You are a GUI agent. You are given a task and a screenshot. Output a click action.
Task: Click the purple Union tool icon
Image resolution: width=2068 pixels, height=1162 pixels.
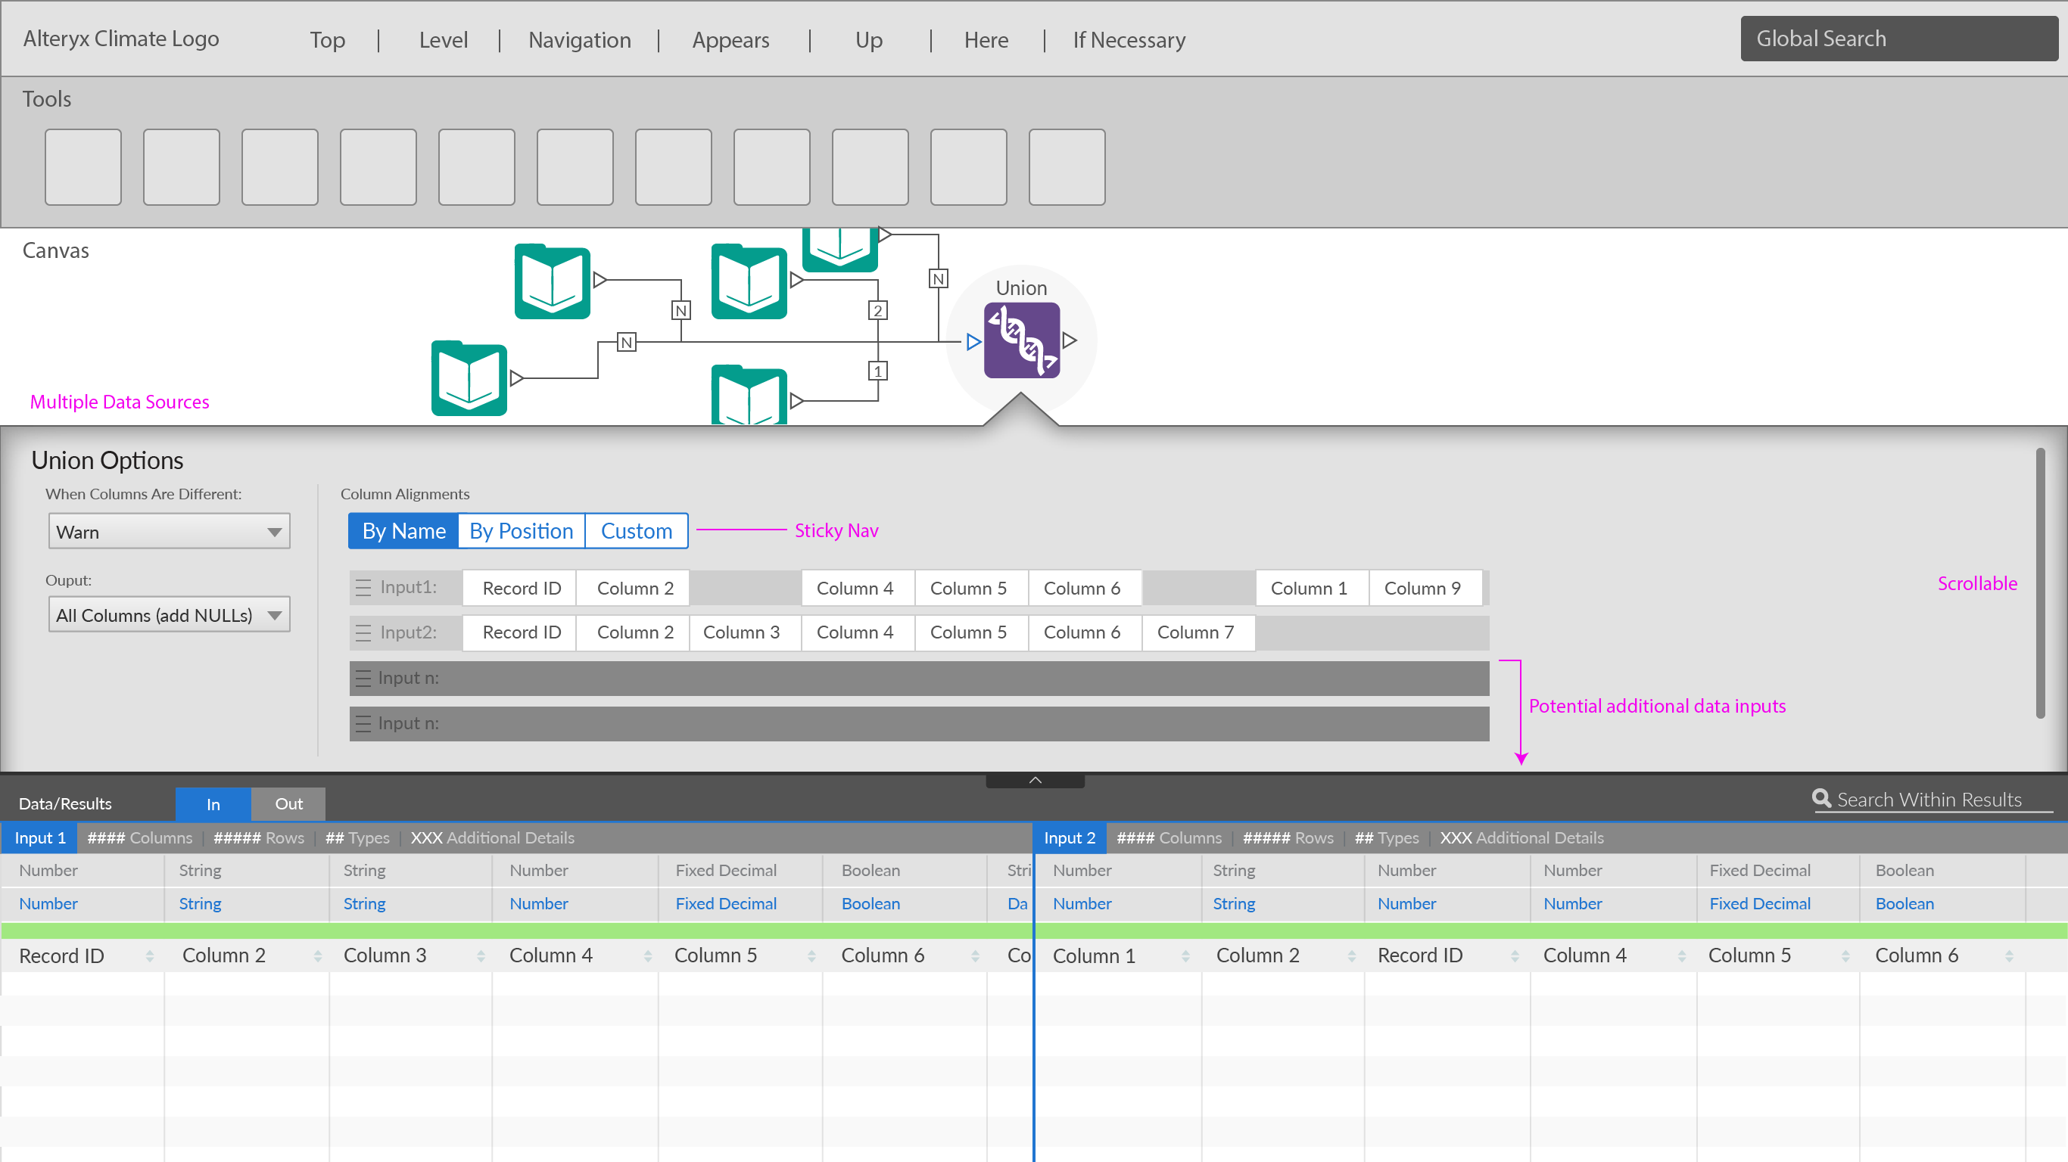point(1021,340)
